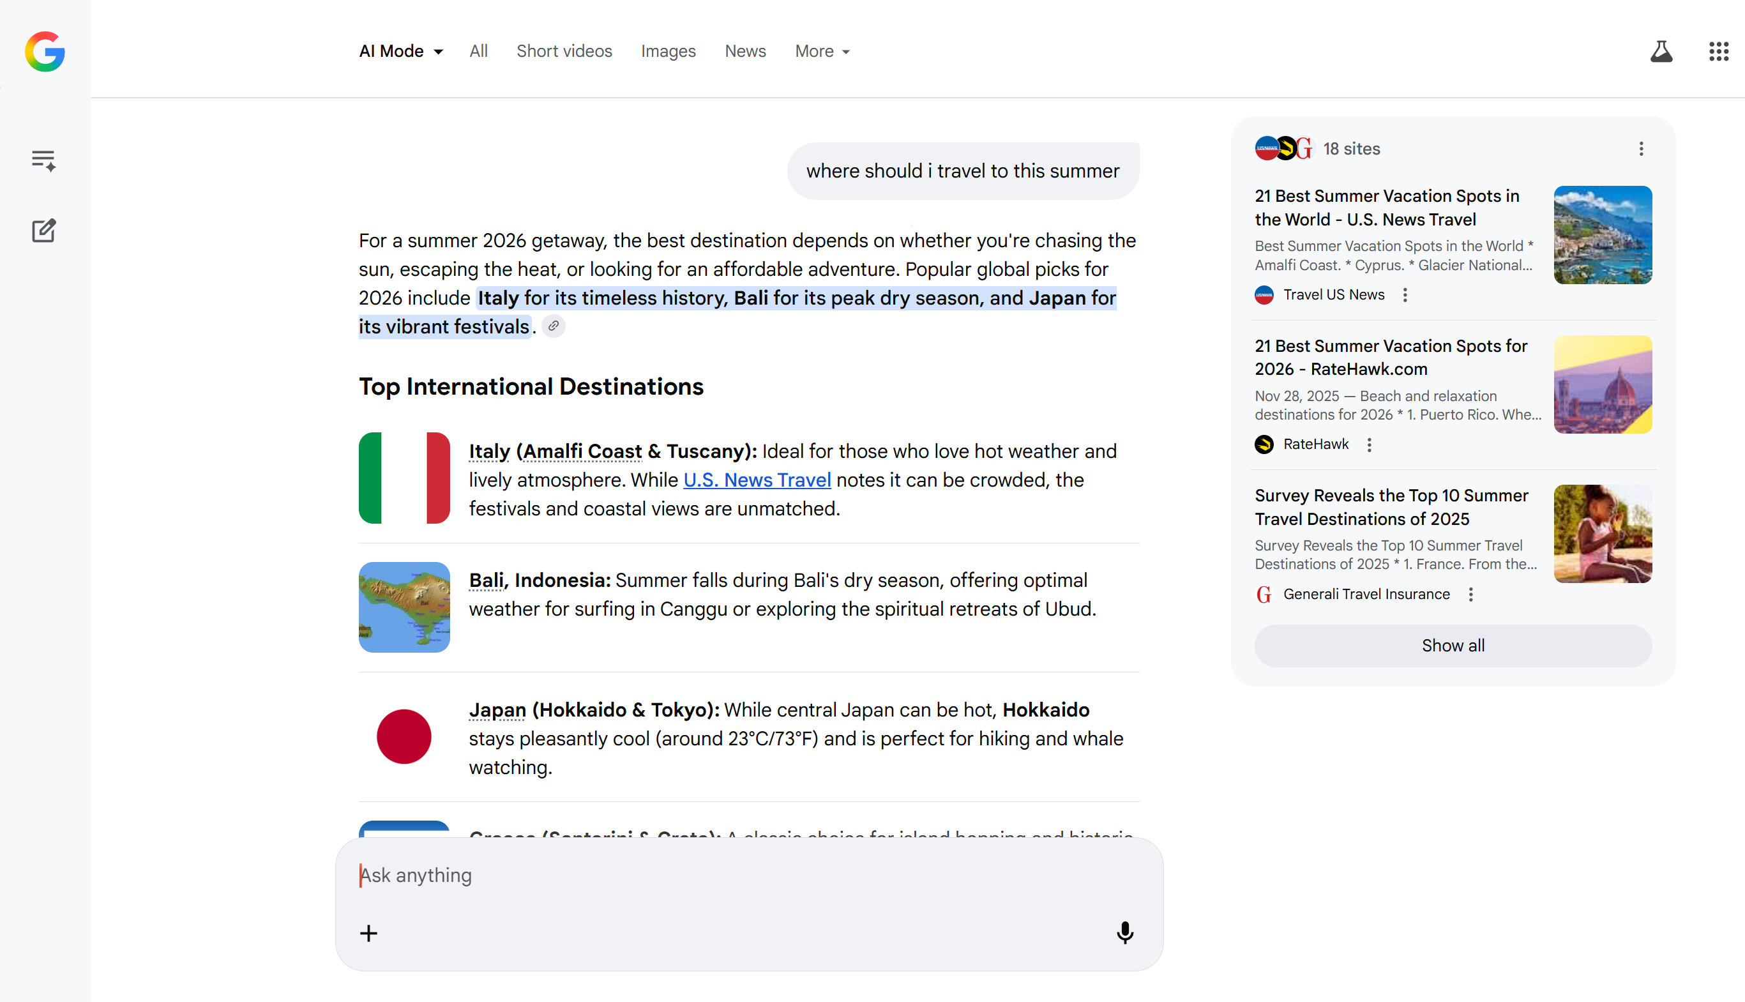Click the microphone voice input icon

(x=1124, y=932)
